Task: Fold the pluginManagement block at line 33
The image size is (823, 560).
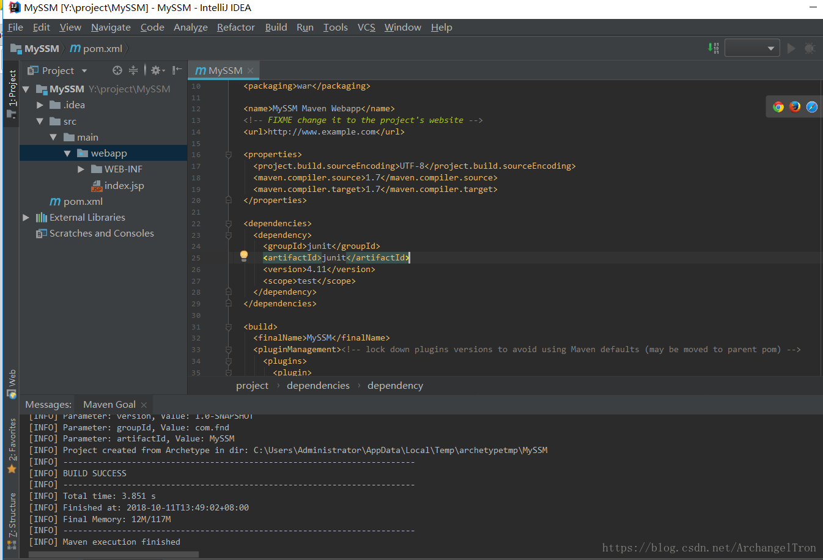Action: point(229,350)
